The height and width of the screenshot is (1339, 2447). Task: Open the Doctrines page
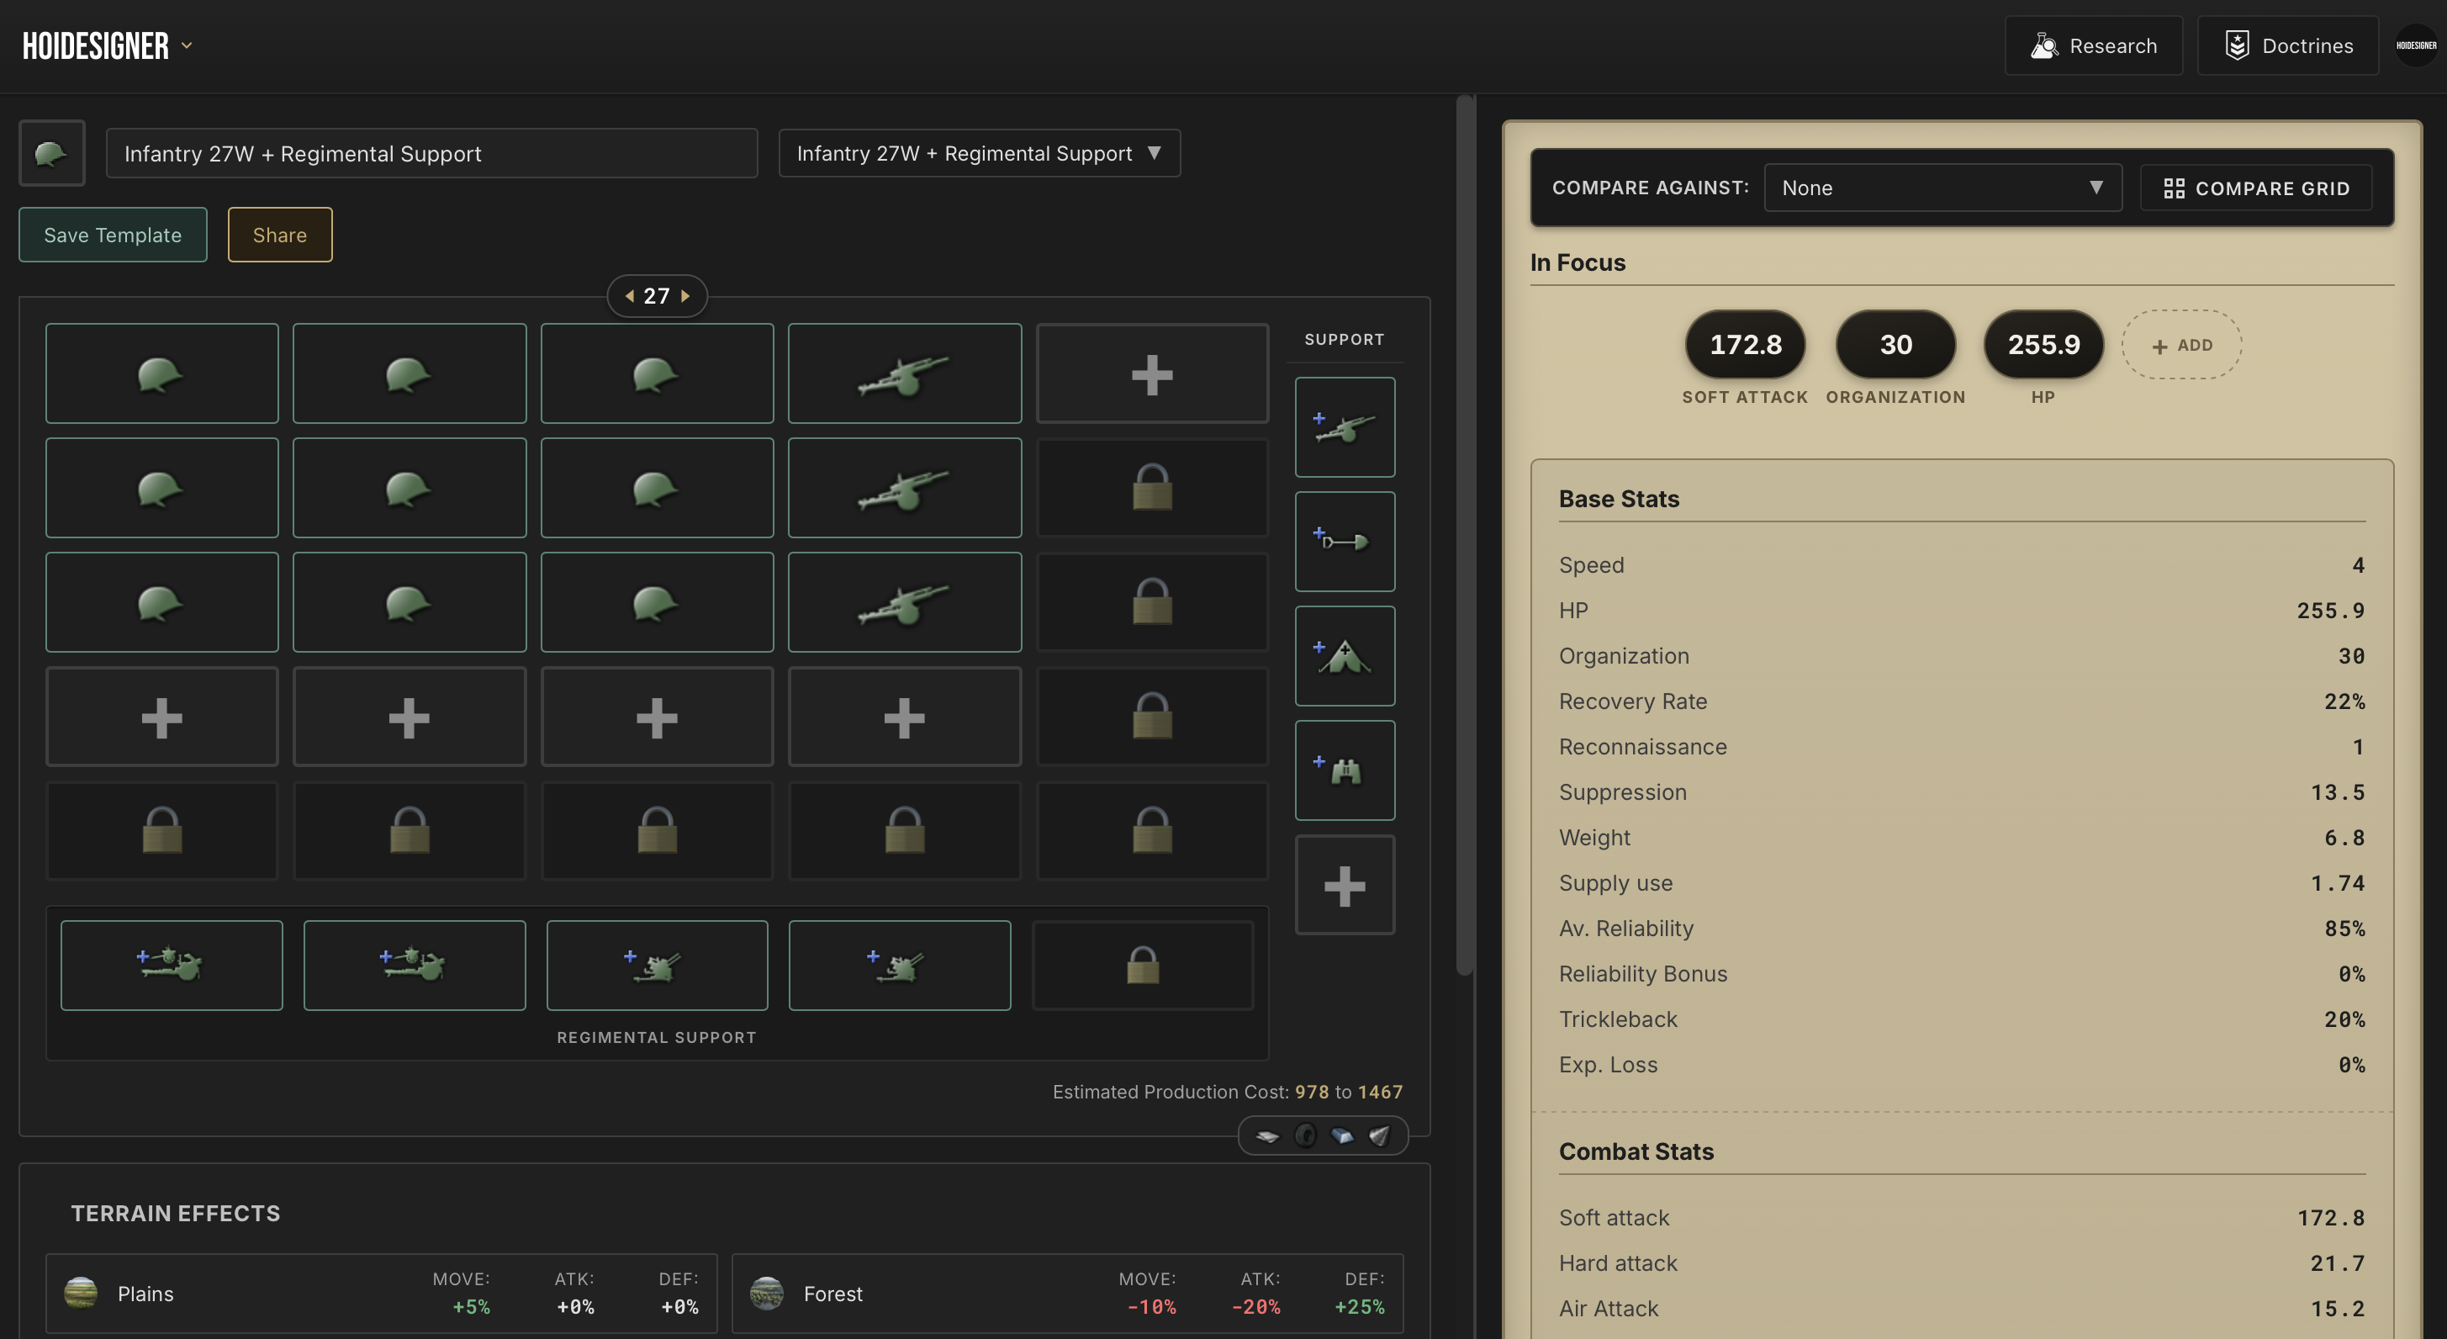[2287, 45]
